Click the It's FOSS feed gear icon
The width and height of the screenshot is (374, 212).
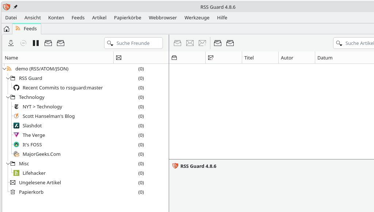(x=16, y=144)
